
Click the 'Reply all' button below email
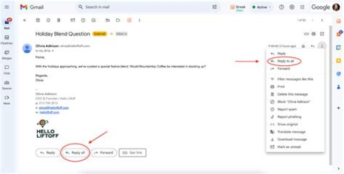(x=75, y=153)
